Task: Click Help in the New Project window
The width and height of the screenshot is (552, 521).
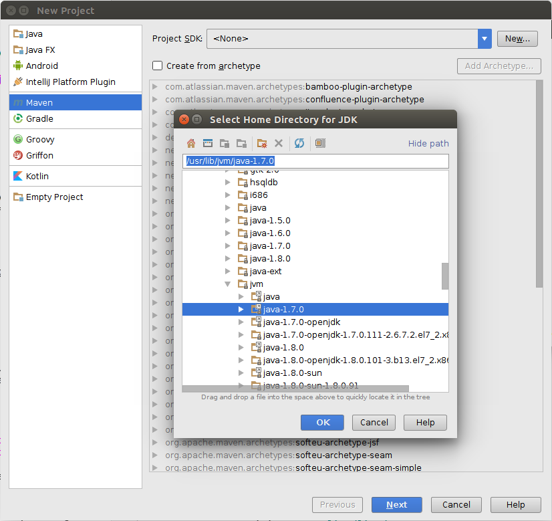Action: pos(516,505)
